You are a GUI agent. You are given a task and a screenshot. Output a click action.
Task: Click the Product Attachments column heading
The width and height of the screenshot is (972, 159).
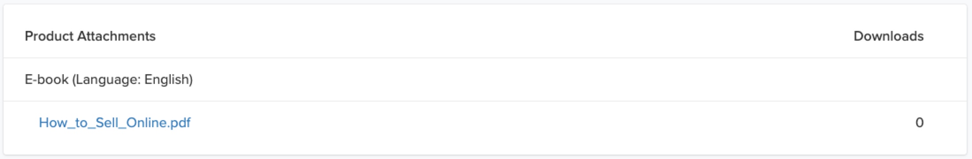[90, 36]
